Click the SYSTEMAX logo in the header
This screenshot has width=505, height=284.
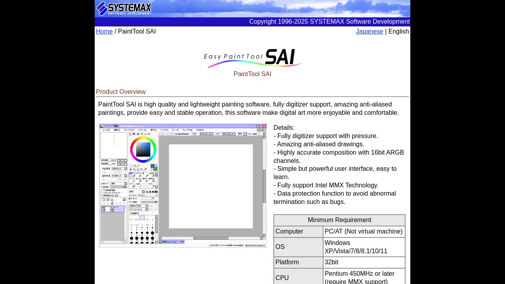click(124, 8)
